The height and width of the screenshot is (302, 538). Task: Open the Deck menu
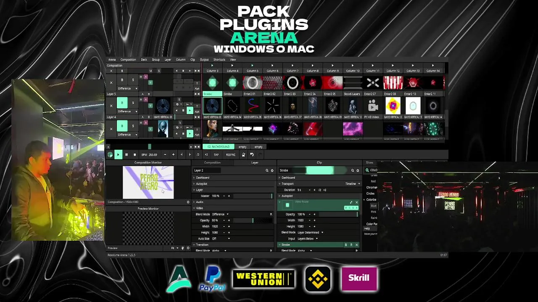click(x=144, y=60)
